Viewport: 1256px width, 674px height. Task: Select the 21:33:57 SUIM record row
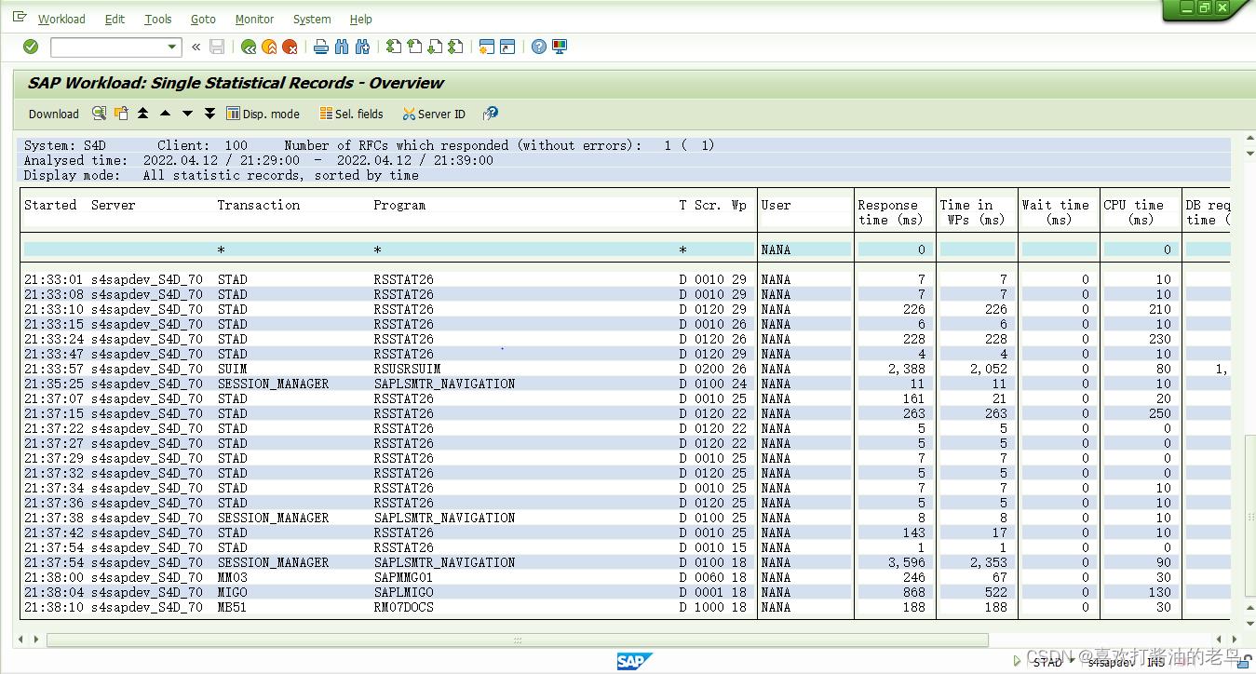point(624,369)
